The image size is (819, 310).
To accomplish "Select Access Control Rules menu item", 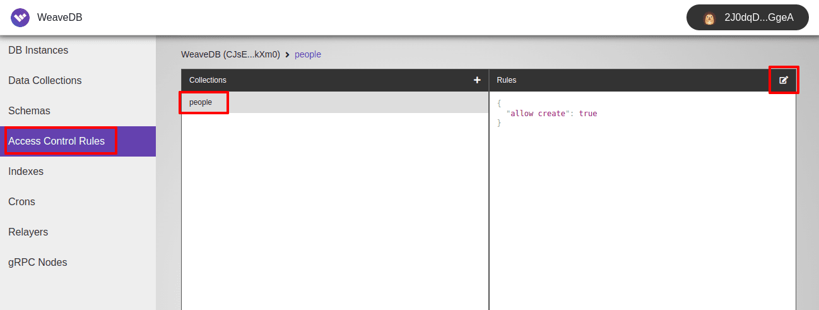I will pos(57,141).
